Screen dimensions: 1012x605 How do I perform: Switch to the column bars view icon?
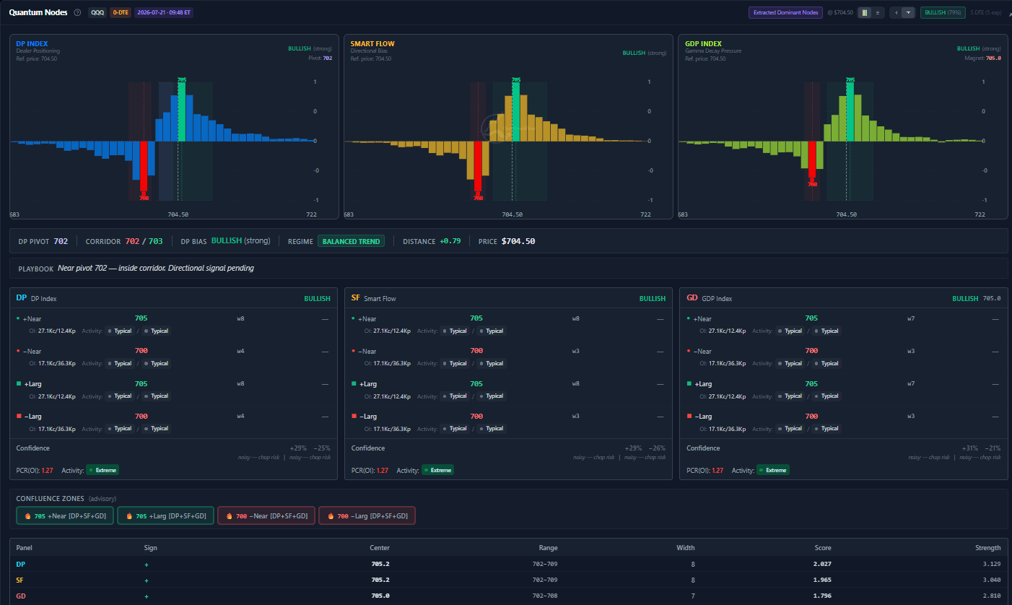pos(864,12)
